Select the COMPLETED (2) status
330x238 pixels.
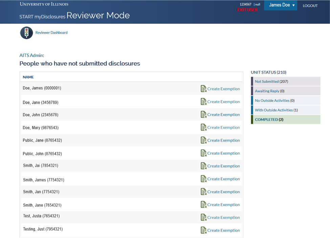(286, 120)
